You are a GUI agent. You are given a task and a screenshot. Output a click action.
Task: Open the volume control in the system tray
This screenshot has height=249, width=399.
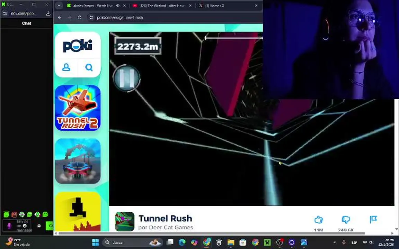point(371,242)
